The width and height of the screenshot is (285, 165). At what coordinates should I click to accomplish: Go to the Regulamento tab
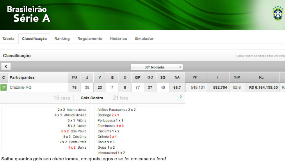[90, 39]
